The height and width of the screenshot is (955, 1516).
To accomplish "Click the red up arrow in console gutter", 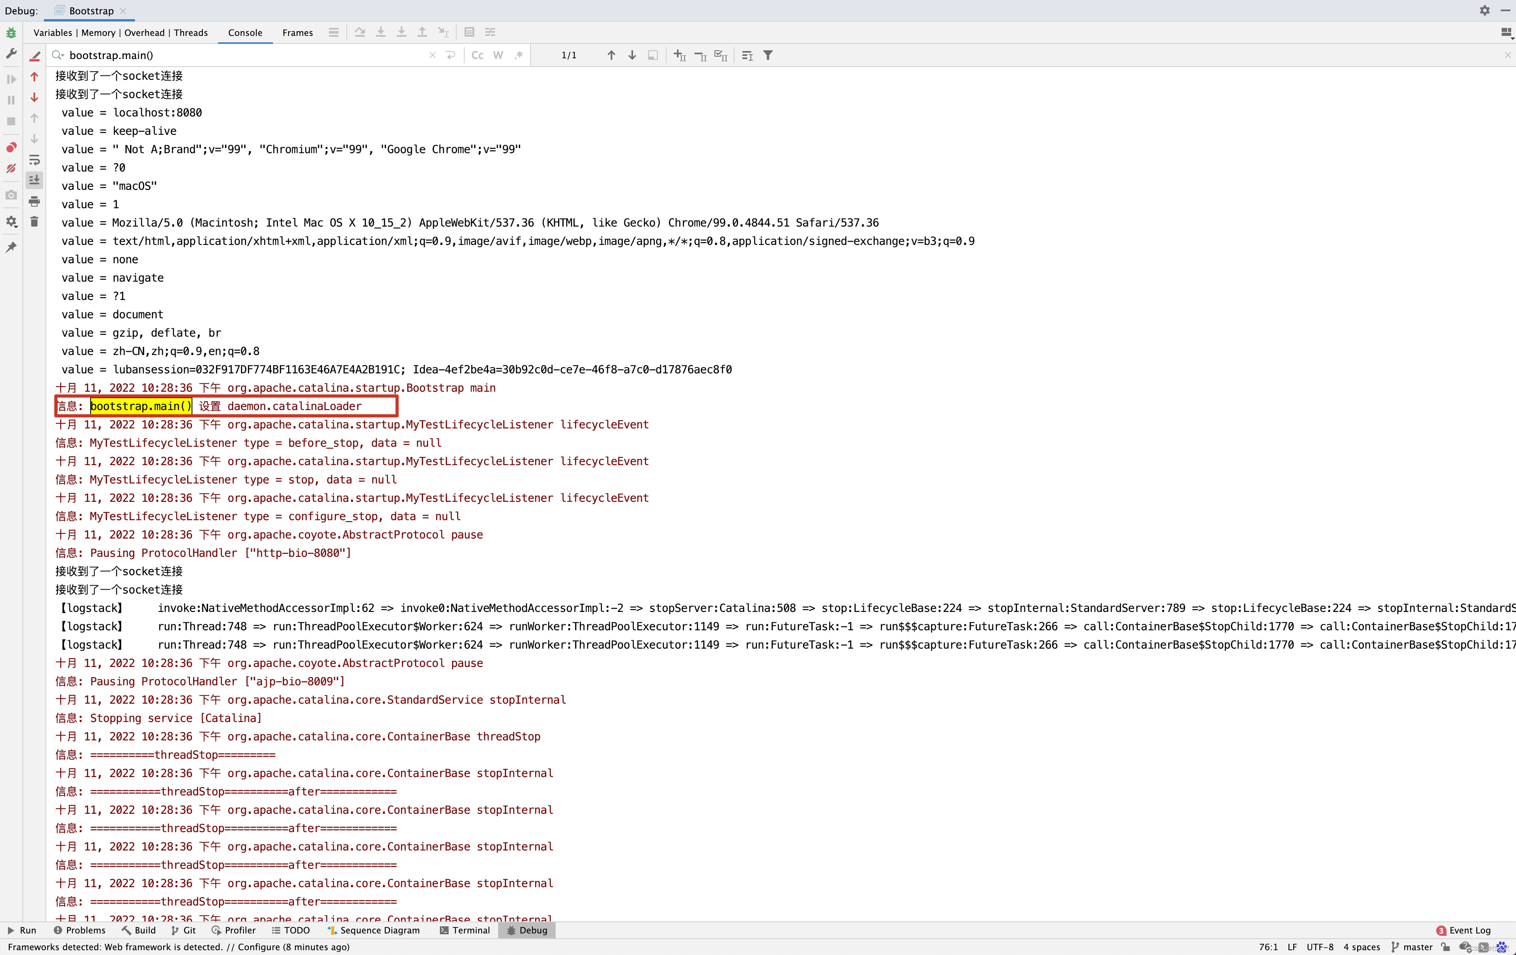I will tap(35, 77).
